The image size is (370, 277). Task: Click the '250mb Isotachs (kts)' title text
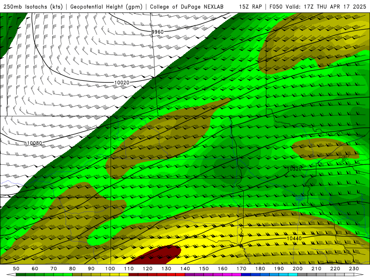[x=33, y=6]
